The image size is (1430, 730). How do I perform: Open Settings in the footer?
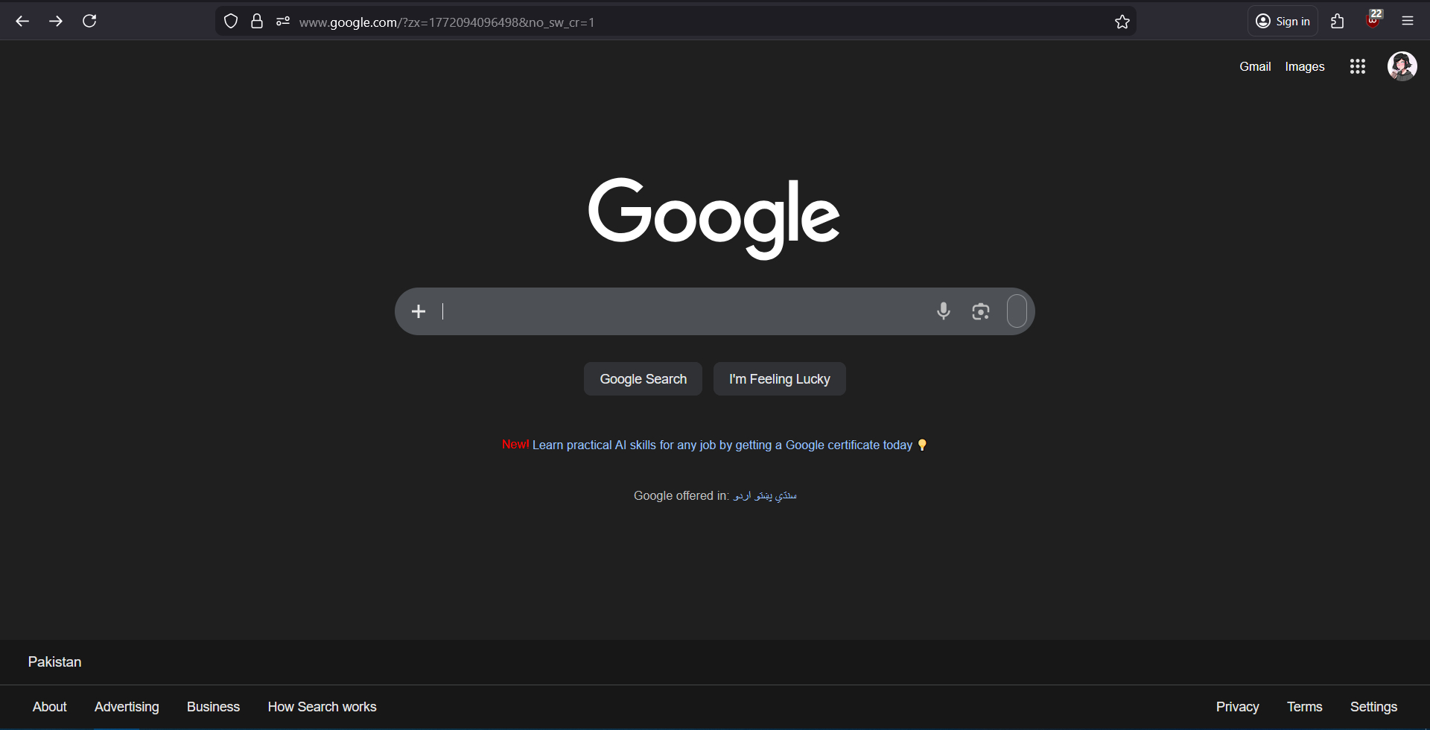click(1373, 707)
